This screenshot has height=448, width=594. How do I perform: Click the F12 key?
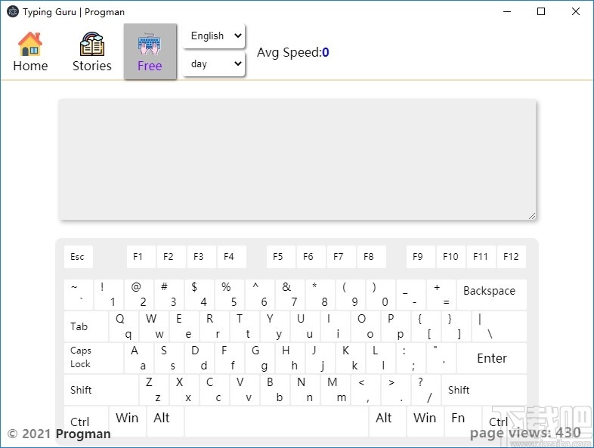click(512, 257)
